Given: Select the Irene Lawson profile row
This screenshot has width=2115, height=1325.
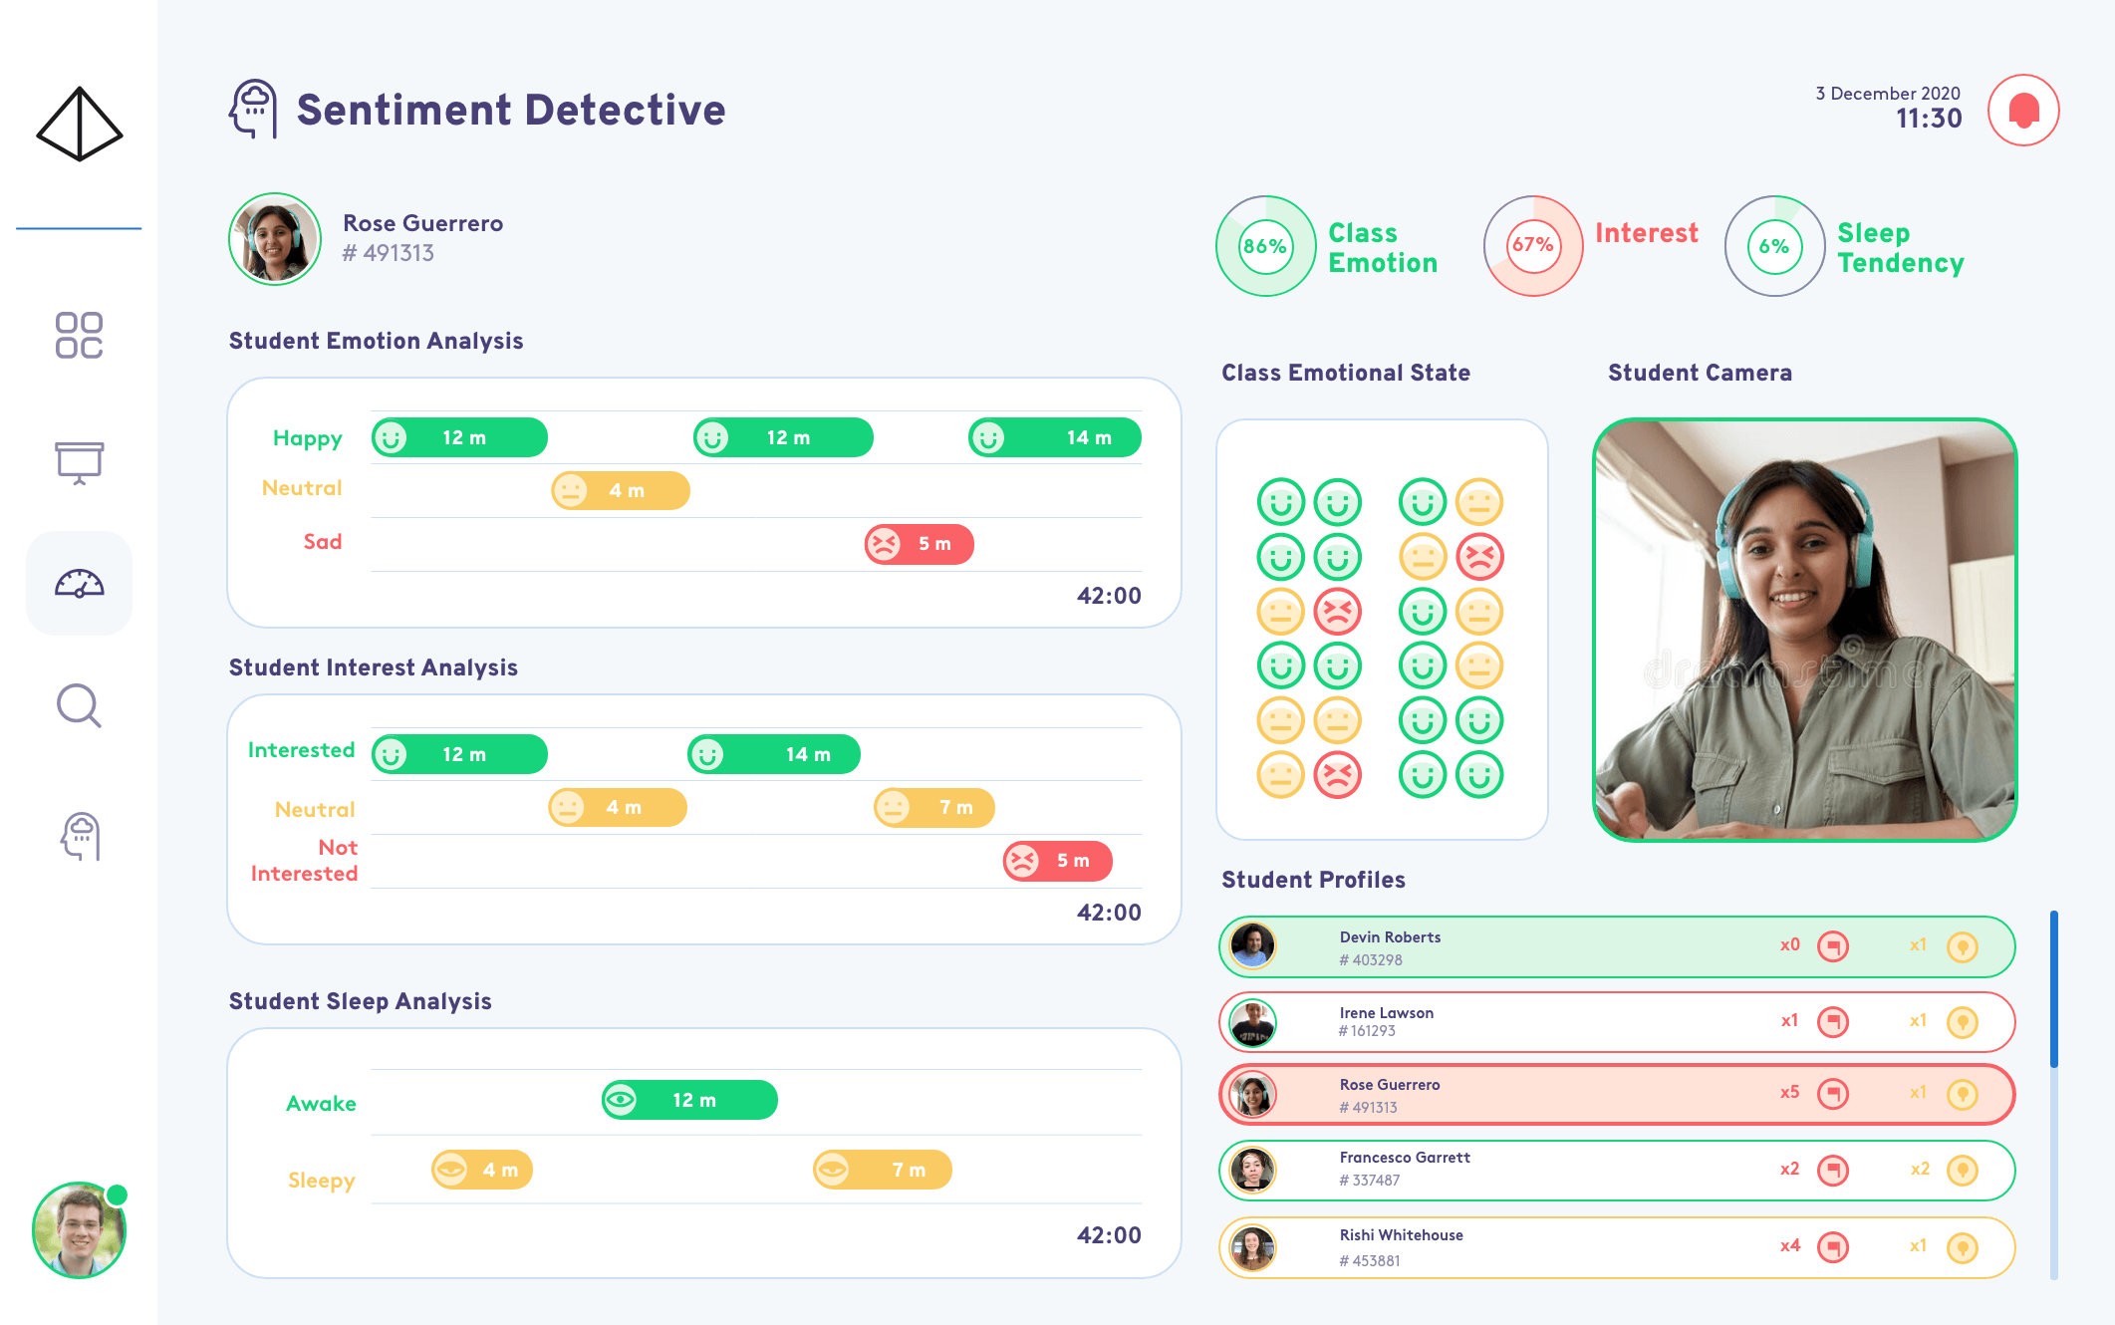Looking at the screenshot, I should coord(1554,1022).
